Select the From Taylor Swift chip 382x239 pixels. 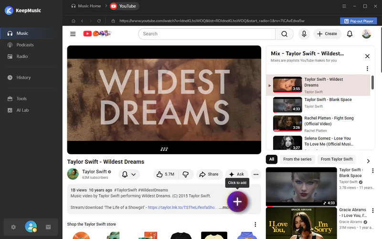pyautogui.click(x=337, y=159)
